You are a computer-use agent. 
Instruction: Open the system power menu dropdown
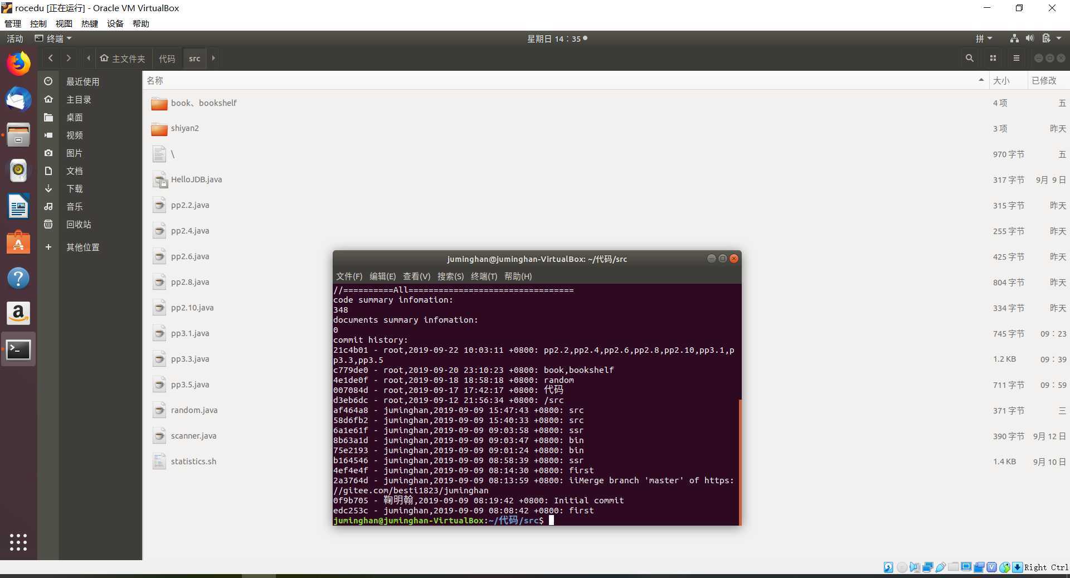tap(1052, 38)
